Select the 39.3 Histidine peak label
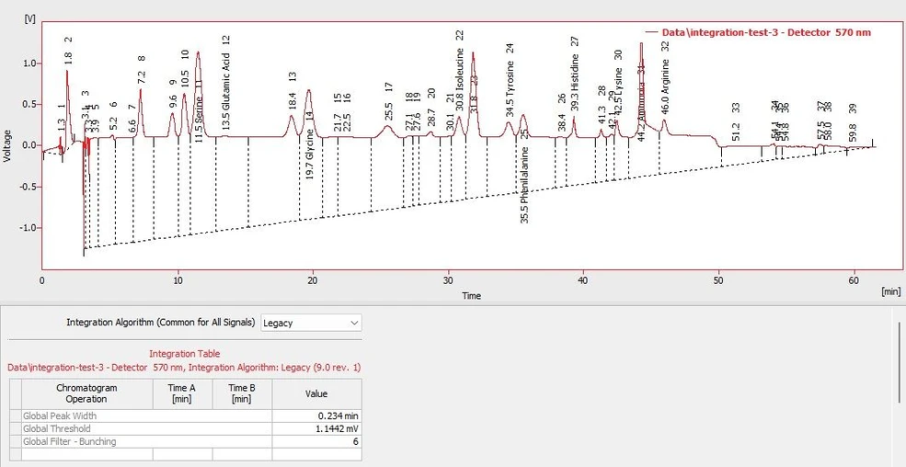Image resolution: width=906 pixels, height=467 pixels. point(575,85)
